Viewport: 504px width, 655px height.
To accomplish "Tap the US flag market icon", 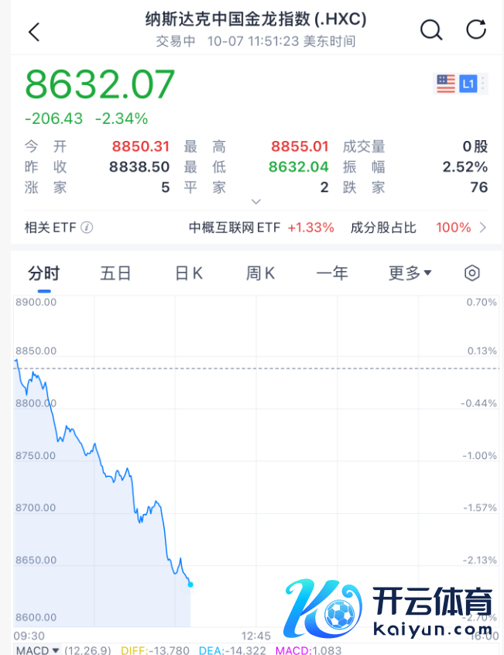I will tap(446, 84).
